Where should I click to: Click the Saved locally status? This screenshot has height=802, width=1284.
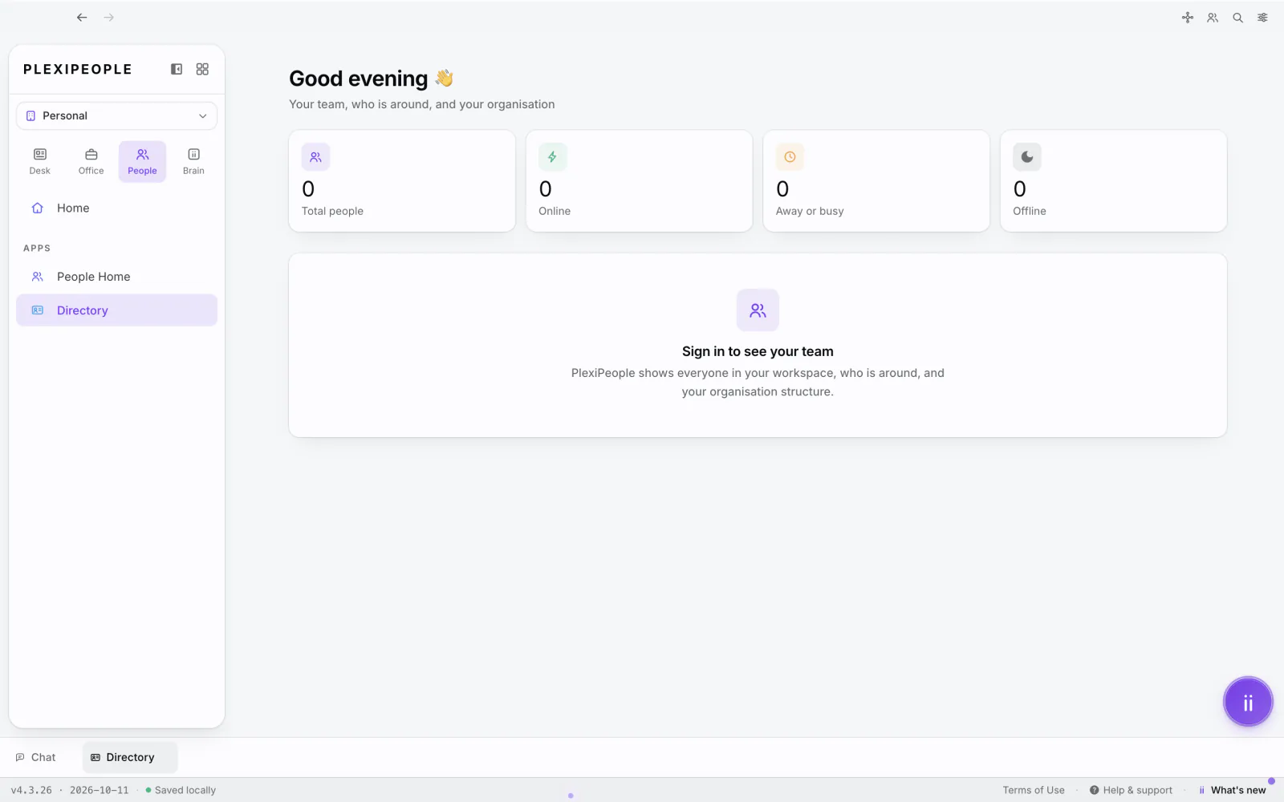coord(181,790)
